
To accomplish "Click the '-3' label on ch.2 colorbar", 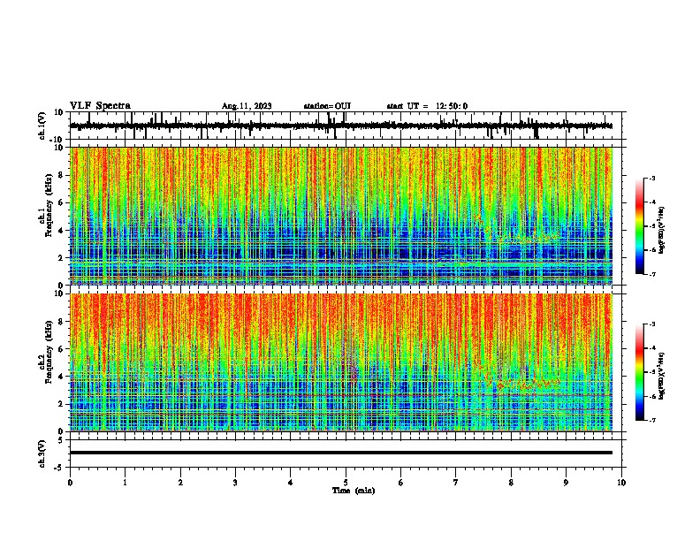I will tap(652, 324).
